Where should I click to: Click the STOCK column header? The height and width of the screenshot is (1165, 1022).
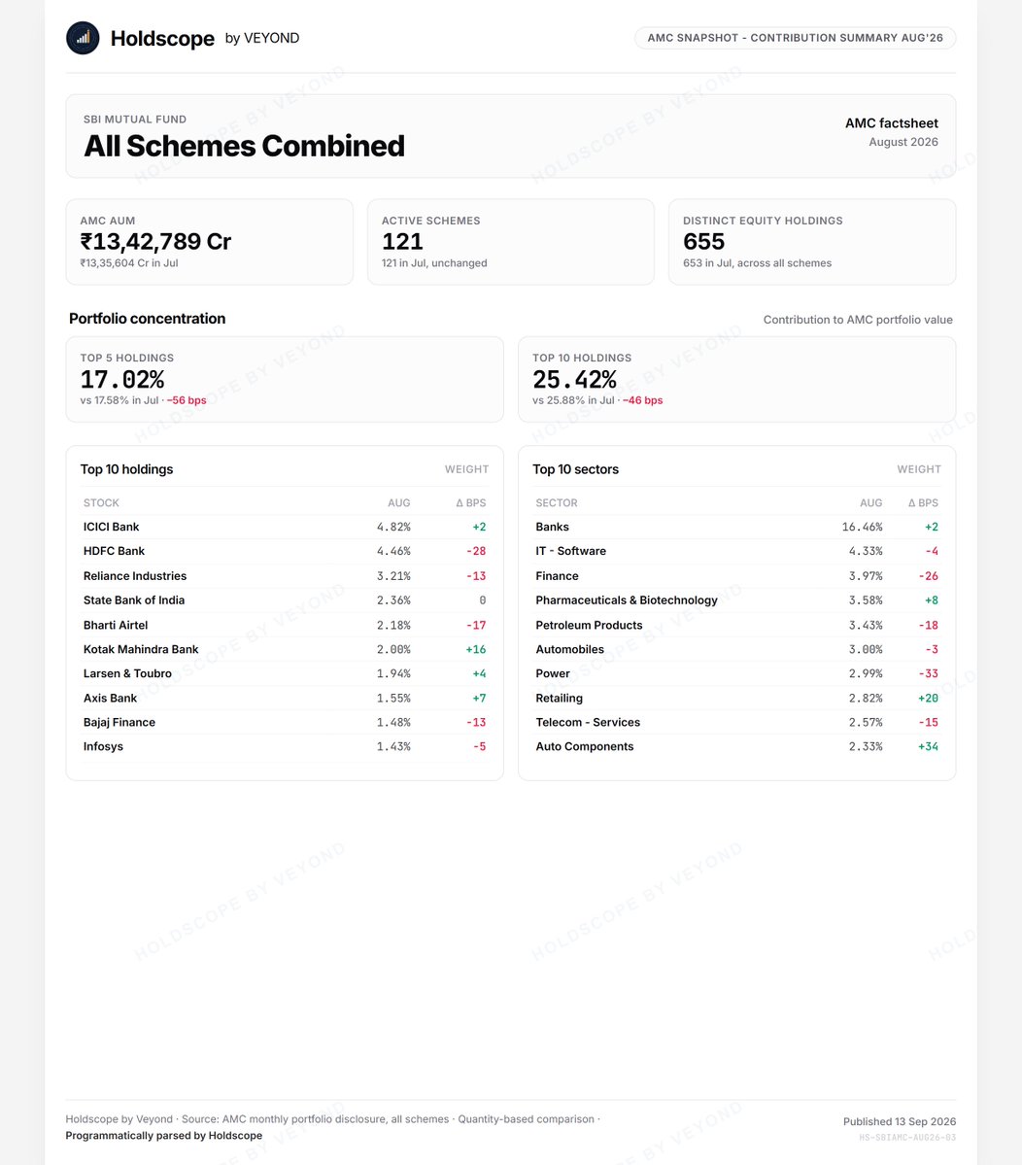(101, 503)
